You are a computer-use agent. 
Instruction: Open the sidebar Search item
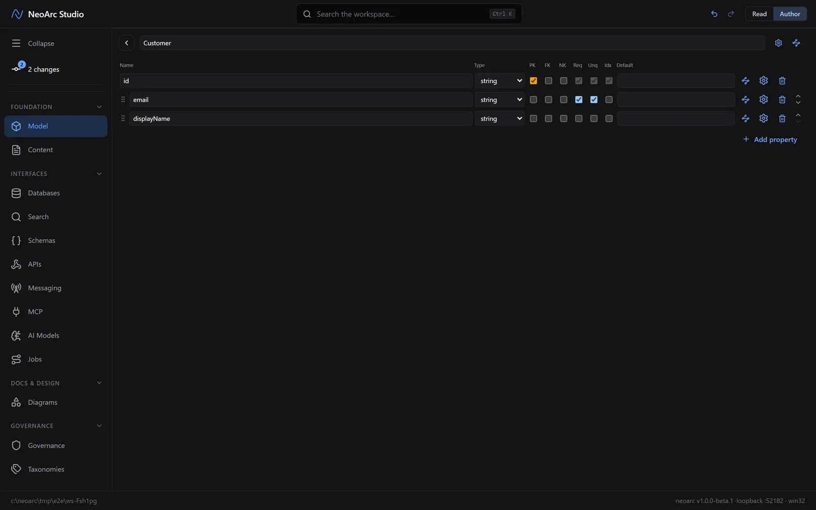click(x=56, y=217)
